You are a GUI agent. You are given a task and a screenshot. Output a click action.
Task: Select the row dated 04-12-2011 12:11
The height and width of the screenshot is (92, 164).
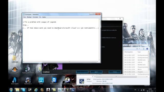pyautogui.click(x=136, y=65)
